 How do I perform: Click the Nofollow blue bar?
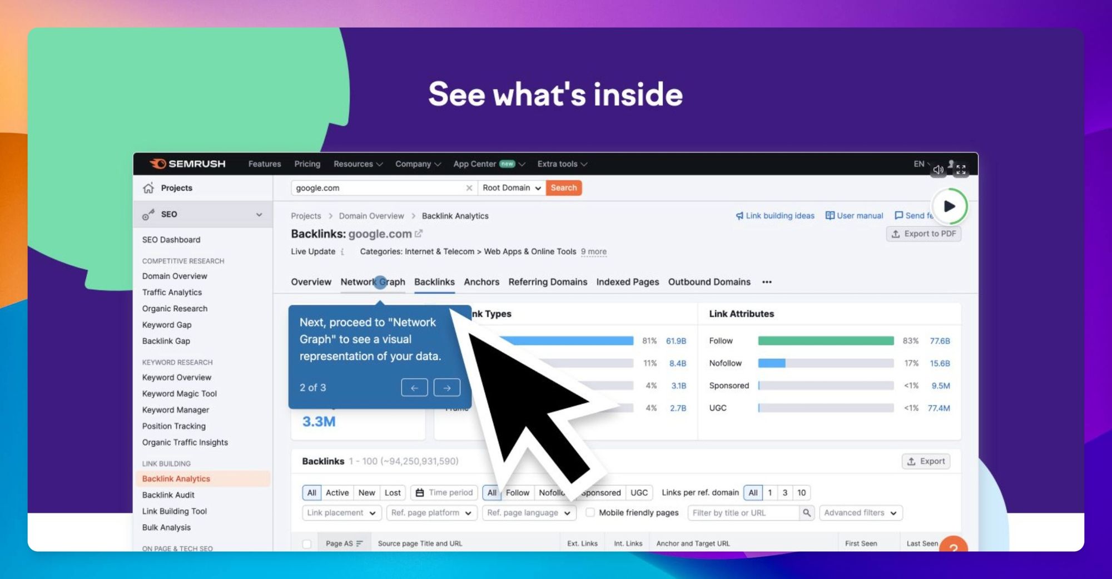(772, 363)
